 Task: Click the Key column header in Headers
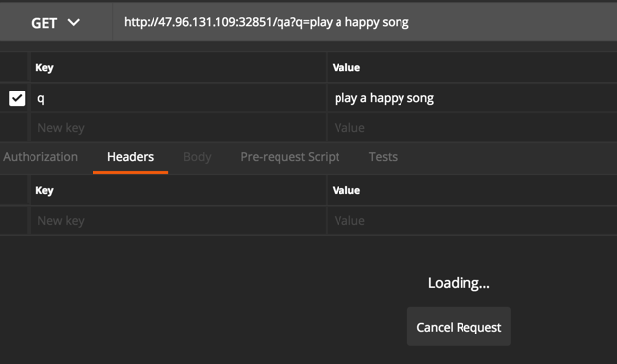tap(44, 190)
